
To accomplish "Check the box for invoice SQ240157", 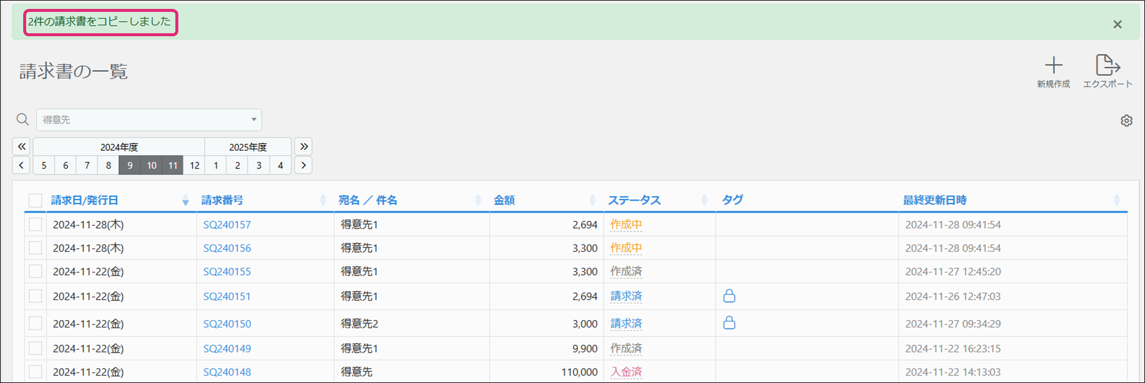I will coord(36,224).
